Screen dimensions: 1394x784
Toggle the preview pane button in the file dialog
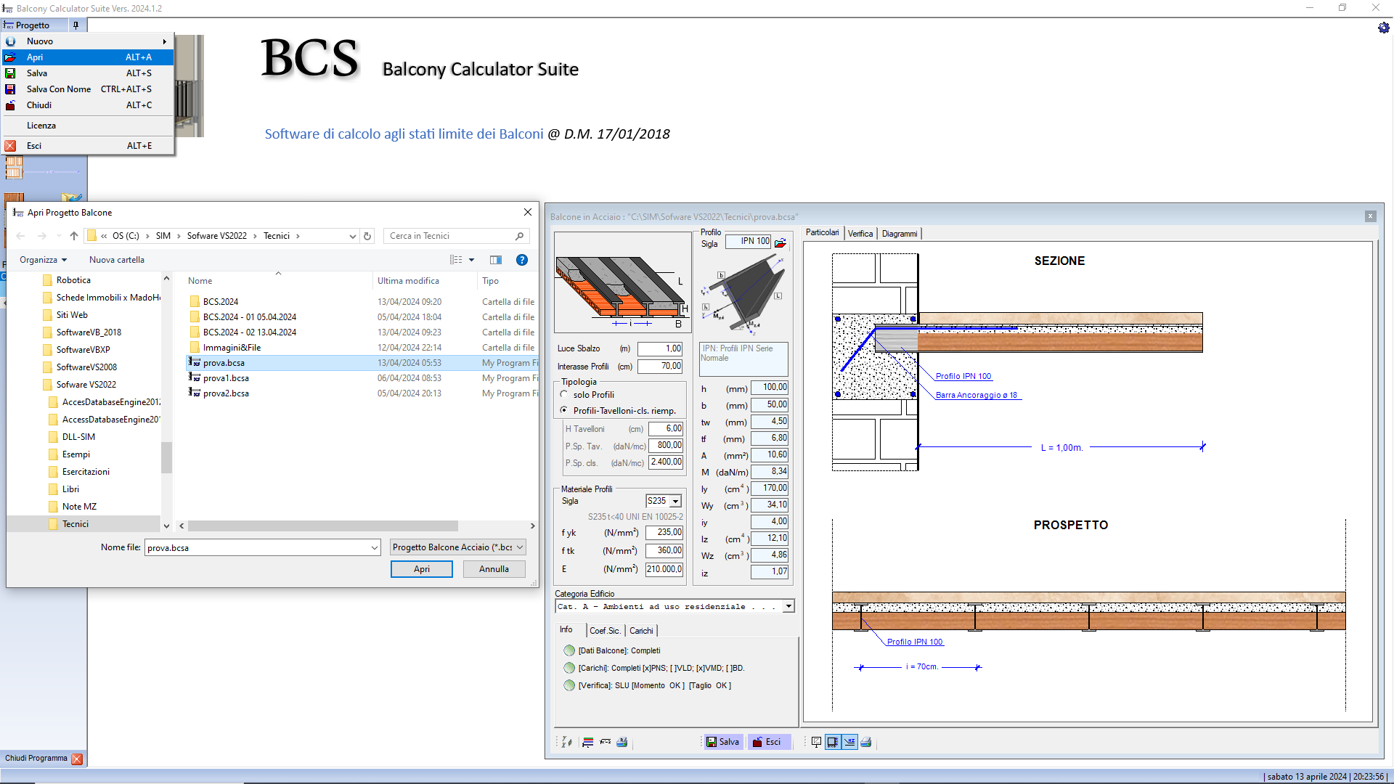click(496, 260)
